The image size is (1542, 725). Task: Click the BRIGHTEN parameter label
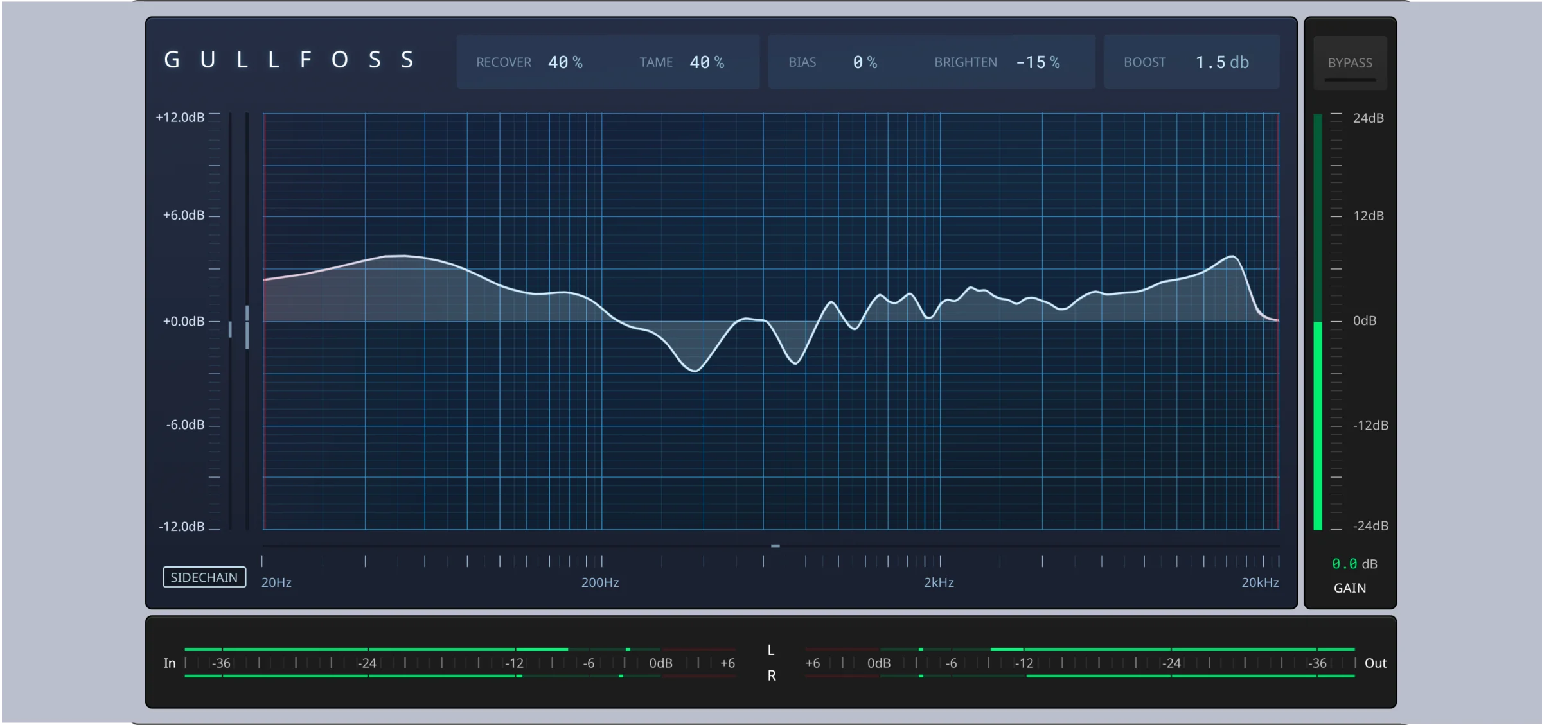click(966, 62)
